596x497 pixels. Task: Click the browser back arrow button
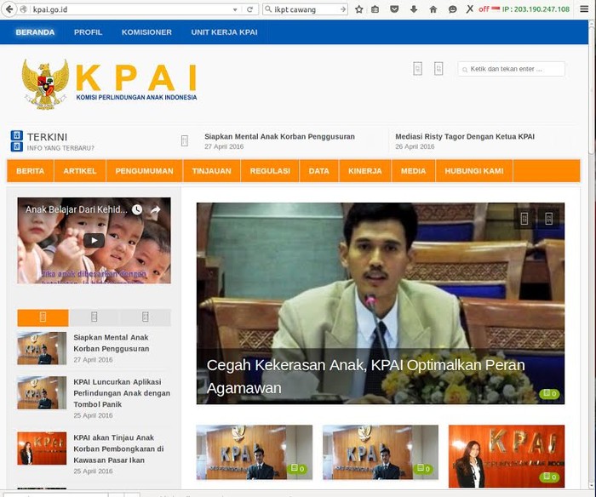point(9,9)
